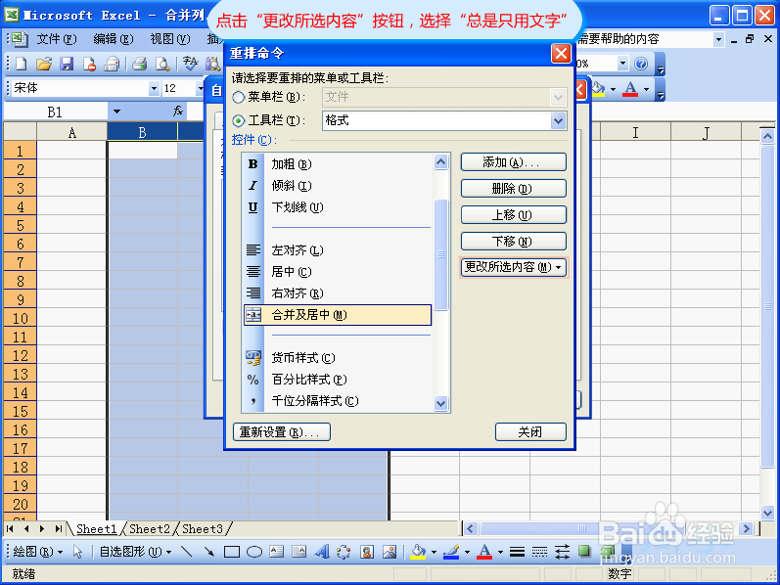Image resolution: width=780 pixels, height=585 pixels.
Task: Select the Line tool in Drawing toolbar
Action: pos(187,552)
